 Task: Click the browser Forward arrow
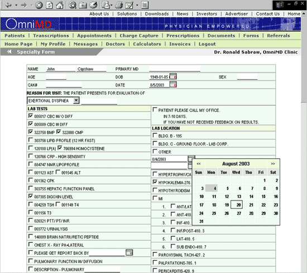tap(24, 5)
